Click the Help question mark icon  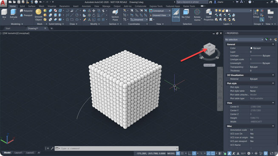pos(250,2)
